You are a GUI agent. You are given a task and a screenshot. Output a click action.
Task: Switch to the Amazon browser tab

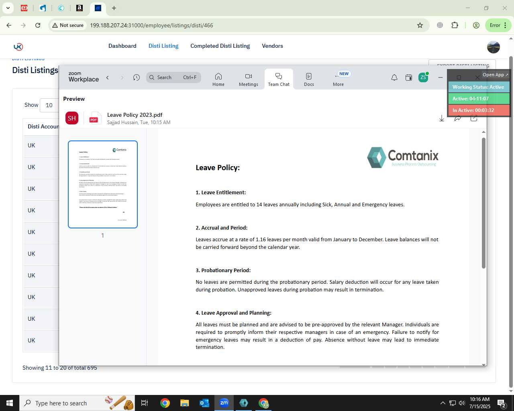point(80,8)
